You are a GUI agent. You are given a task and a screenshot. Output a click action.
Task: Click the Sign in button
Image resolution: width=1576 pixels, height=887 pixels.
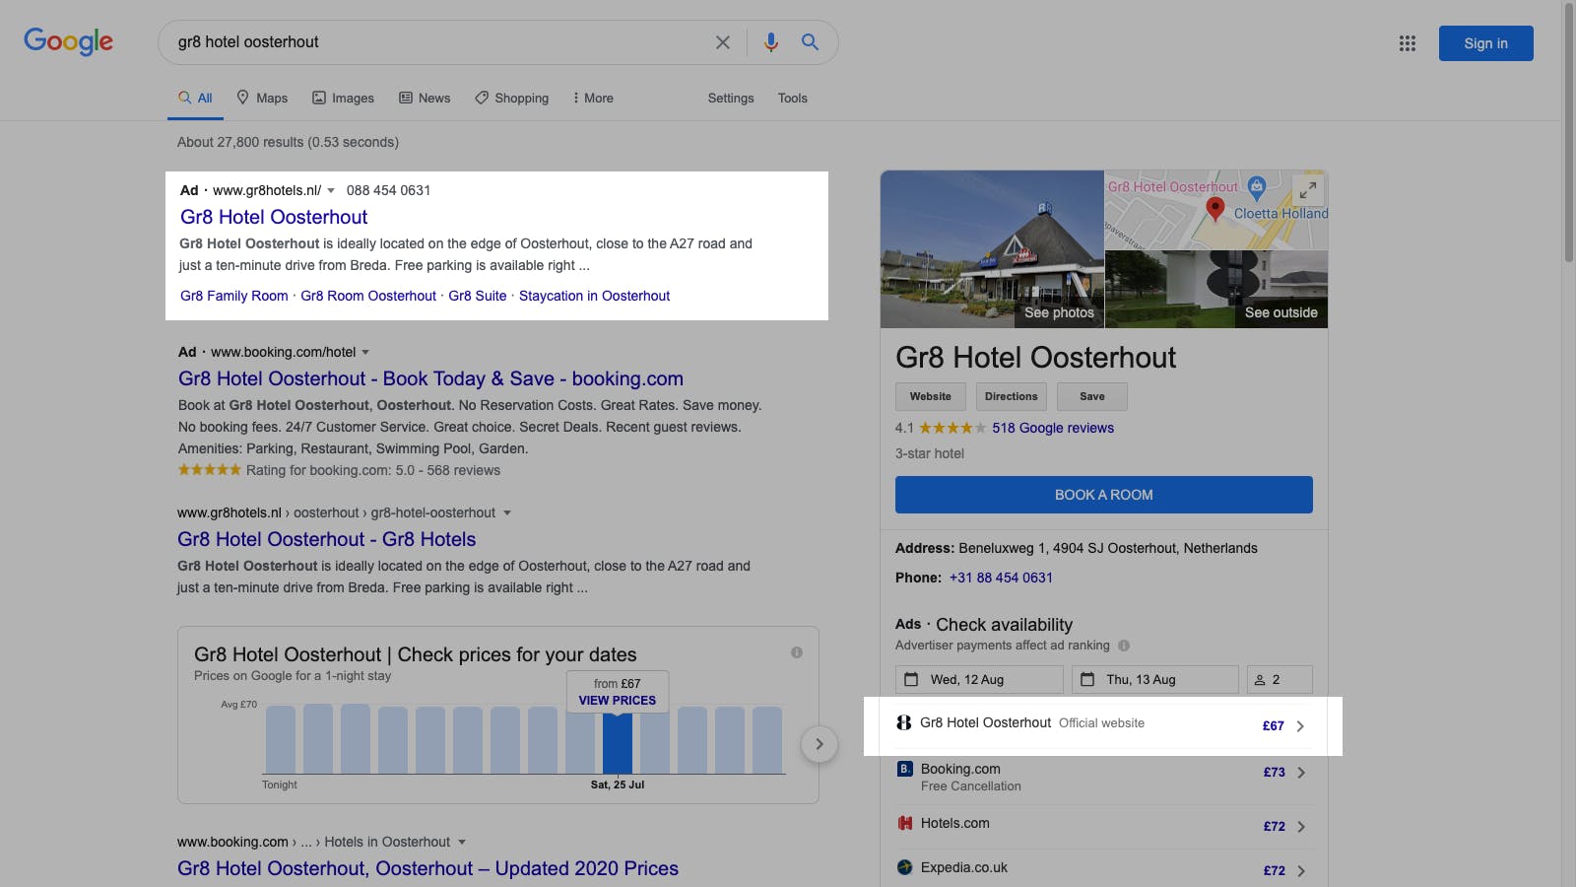tap(1485, 43)
